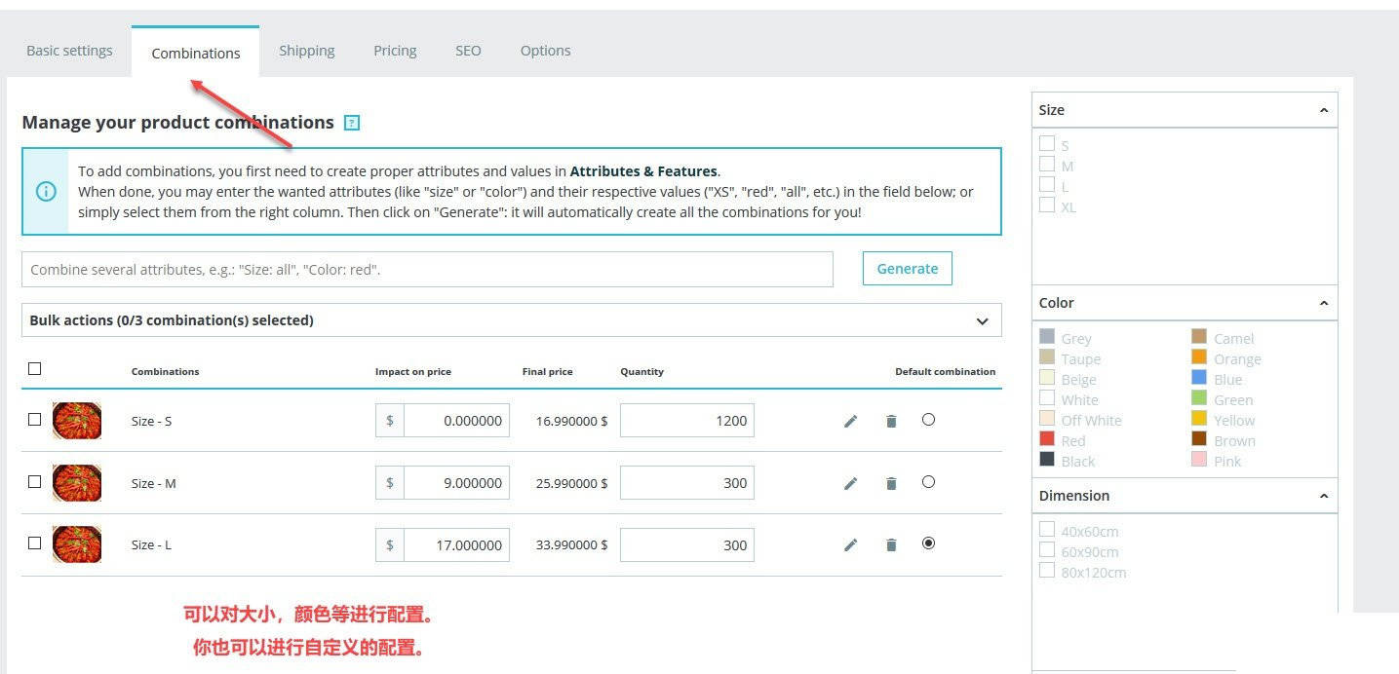Click the final price 16.990000 $
The image size is (1399, 674).
click(x=572, y=422)
